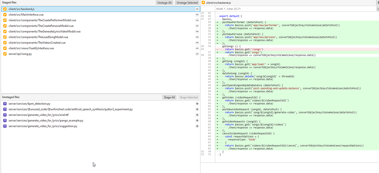This screenshot has width=379, height=173.
Task: Stage pango_example.py via plus icon
Action: click(197, 120)
